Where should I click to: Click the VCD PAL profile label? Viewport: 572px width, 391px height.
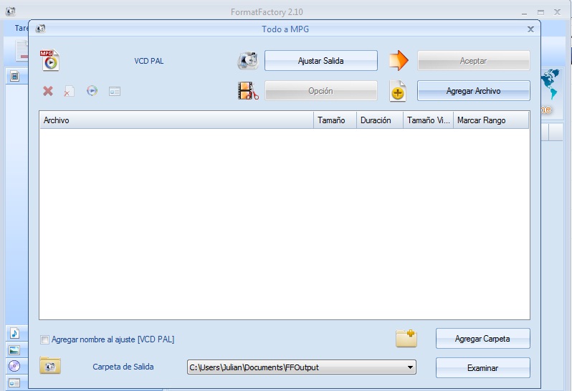coord(149,61)
